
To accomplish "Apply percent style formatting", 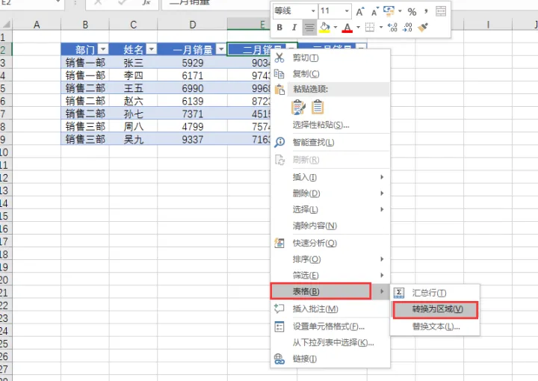I will pyautogui.click(x=412, y=12).
